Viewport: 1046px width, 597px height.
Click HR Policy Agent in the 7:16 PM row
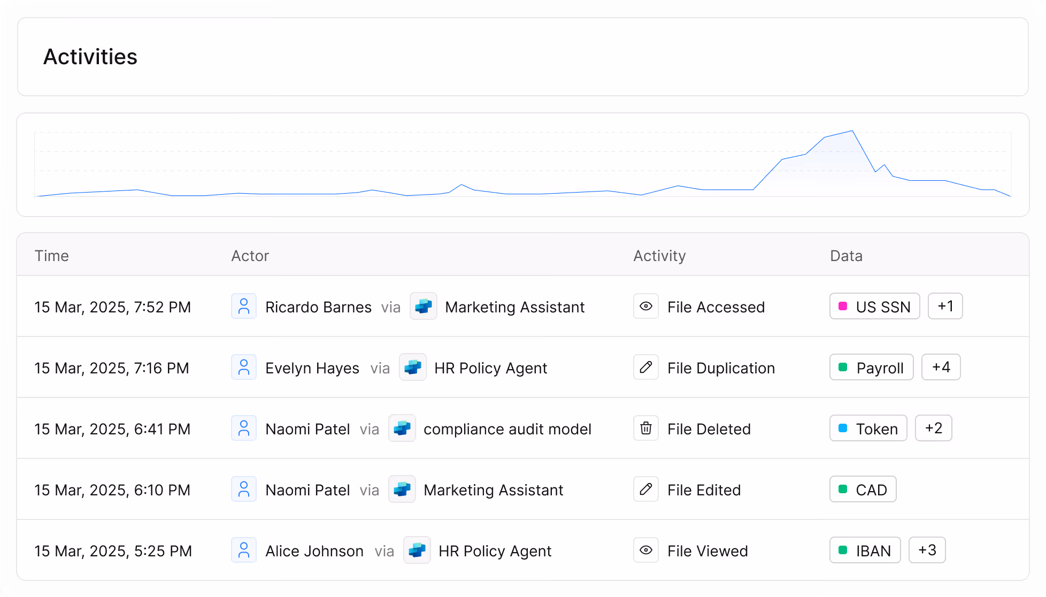tap(491, 368)
